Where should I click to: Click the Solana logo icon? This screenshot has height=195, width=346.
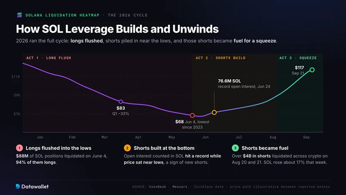point(20,15)
